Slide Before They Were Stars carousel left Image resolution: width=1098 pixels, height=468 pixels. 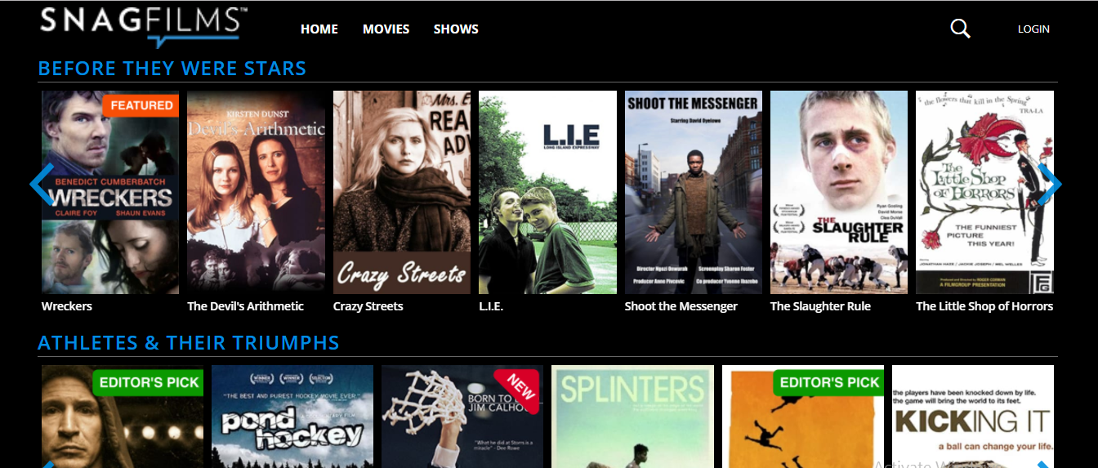tap(41, 184)
